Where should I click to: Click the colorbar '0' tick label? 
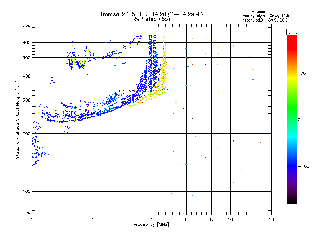(299, 119)
